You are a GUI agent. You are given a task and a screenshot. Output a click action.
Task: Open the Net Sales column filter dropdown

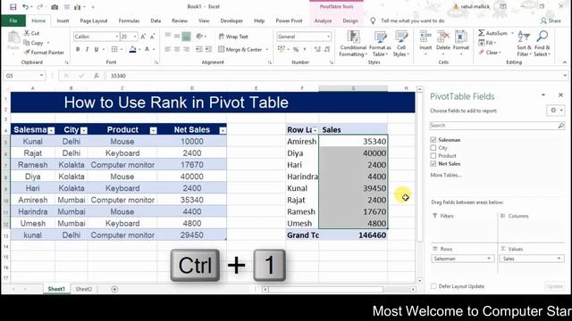pyautogui.click(x=223, y=131)
